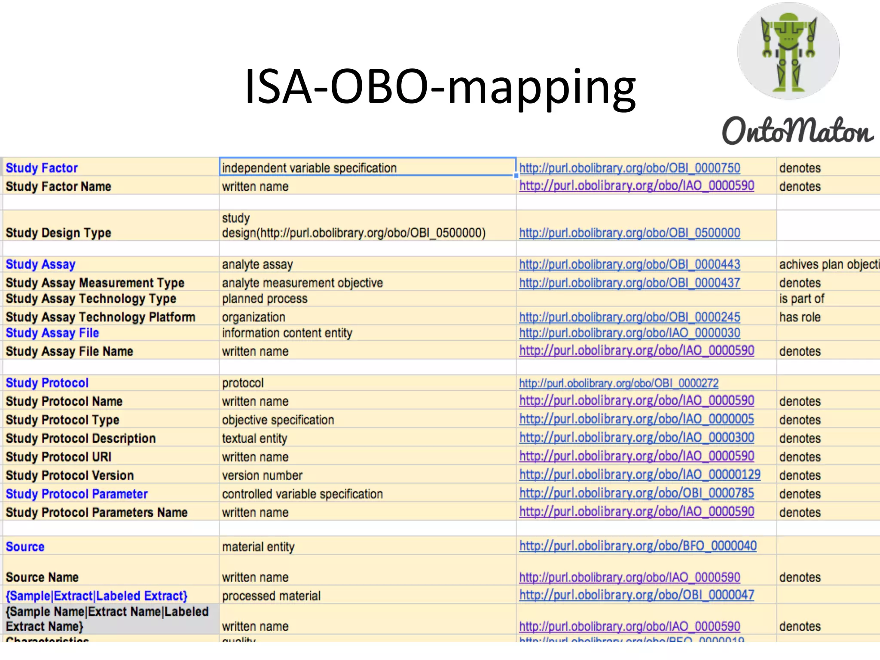Open the OBI_0000437 link
The width and height of the screenshot is (880, 660).
point(629,283)
